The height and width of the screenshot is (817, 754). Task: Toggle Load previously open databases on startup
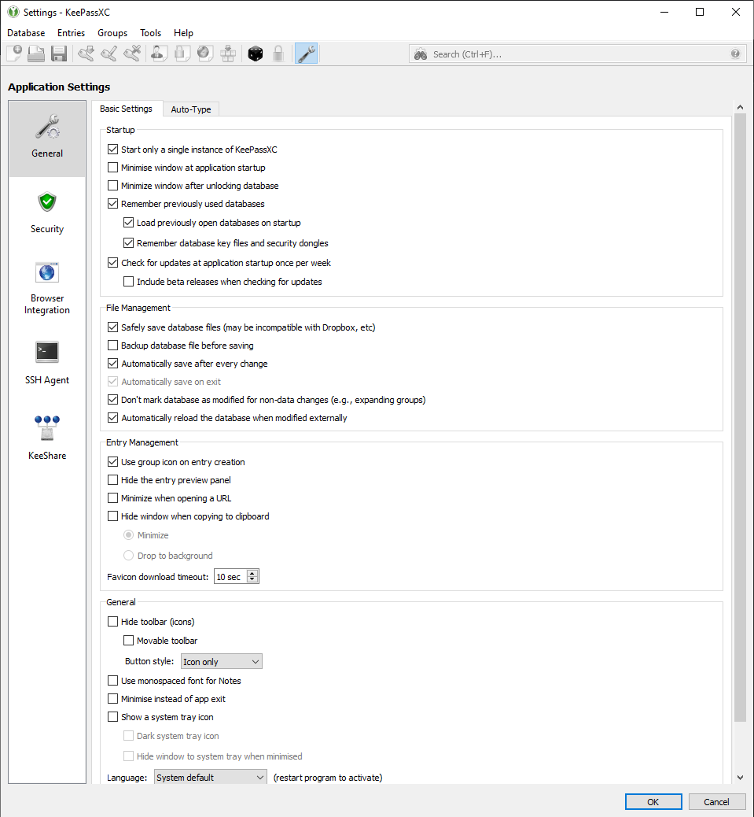128,223
